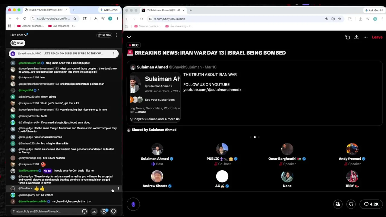Toggle the purple microphone in the Space
Viewport: 386px width, 217px height.
click(x=133, y=204)
